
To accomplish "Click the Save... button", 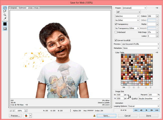I will tap(106, 116).
